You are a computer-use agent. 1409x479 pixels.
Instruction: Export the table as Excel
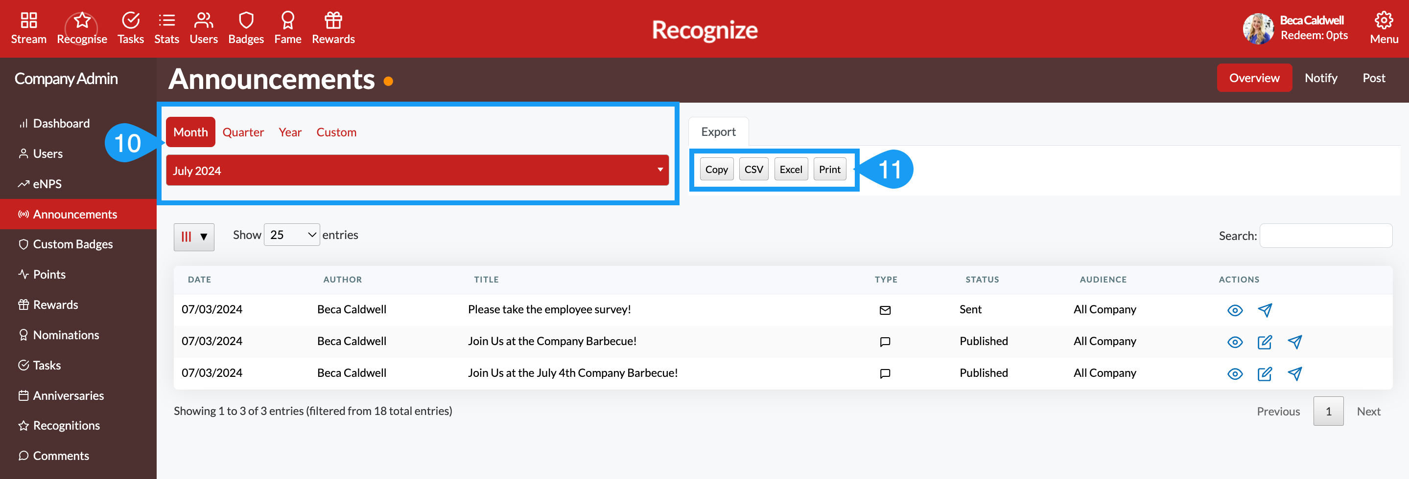click(x=791, y=169)
